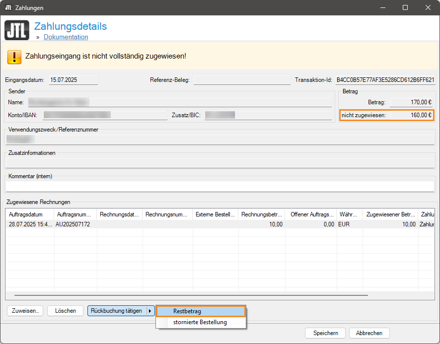
Task: Open the Dokumentation link
Action: click(x=66, y=37)
